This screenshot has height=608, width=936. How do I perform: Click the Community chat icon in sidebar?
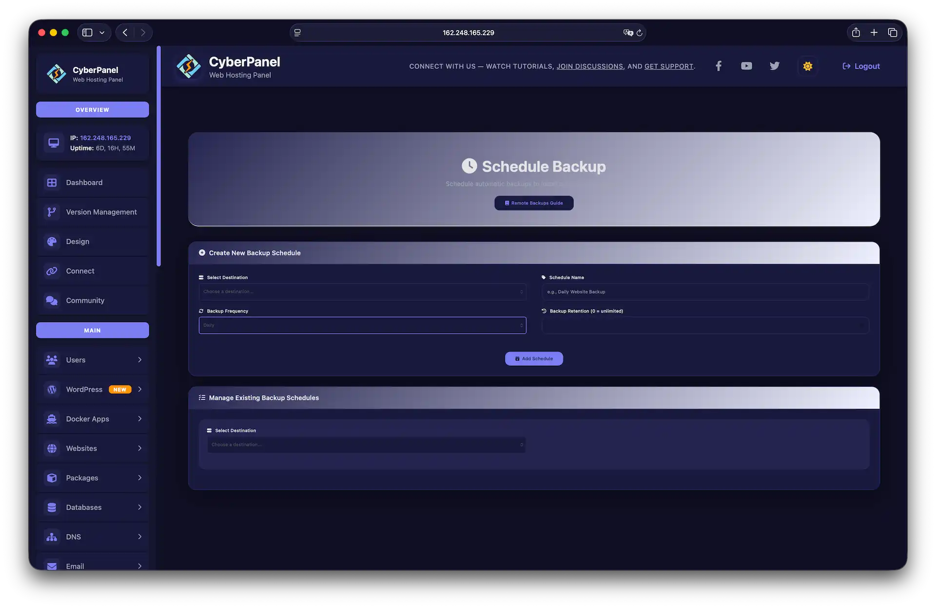pos(52,301)
